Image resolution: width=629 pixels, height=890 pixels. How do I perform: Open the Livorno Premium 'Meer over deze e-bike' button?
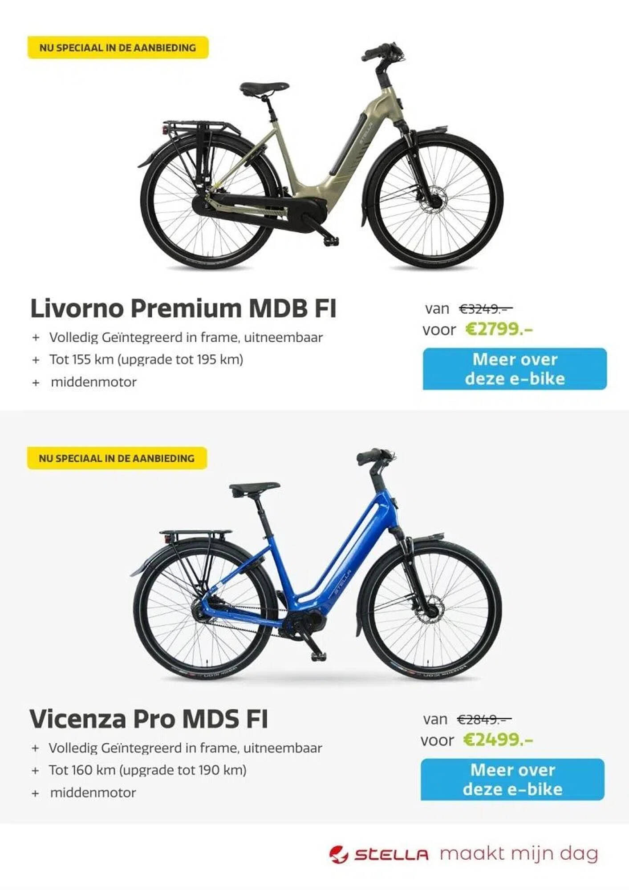(515, 369)
